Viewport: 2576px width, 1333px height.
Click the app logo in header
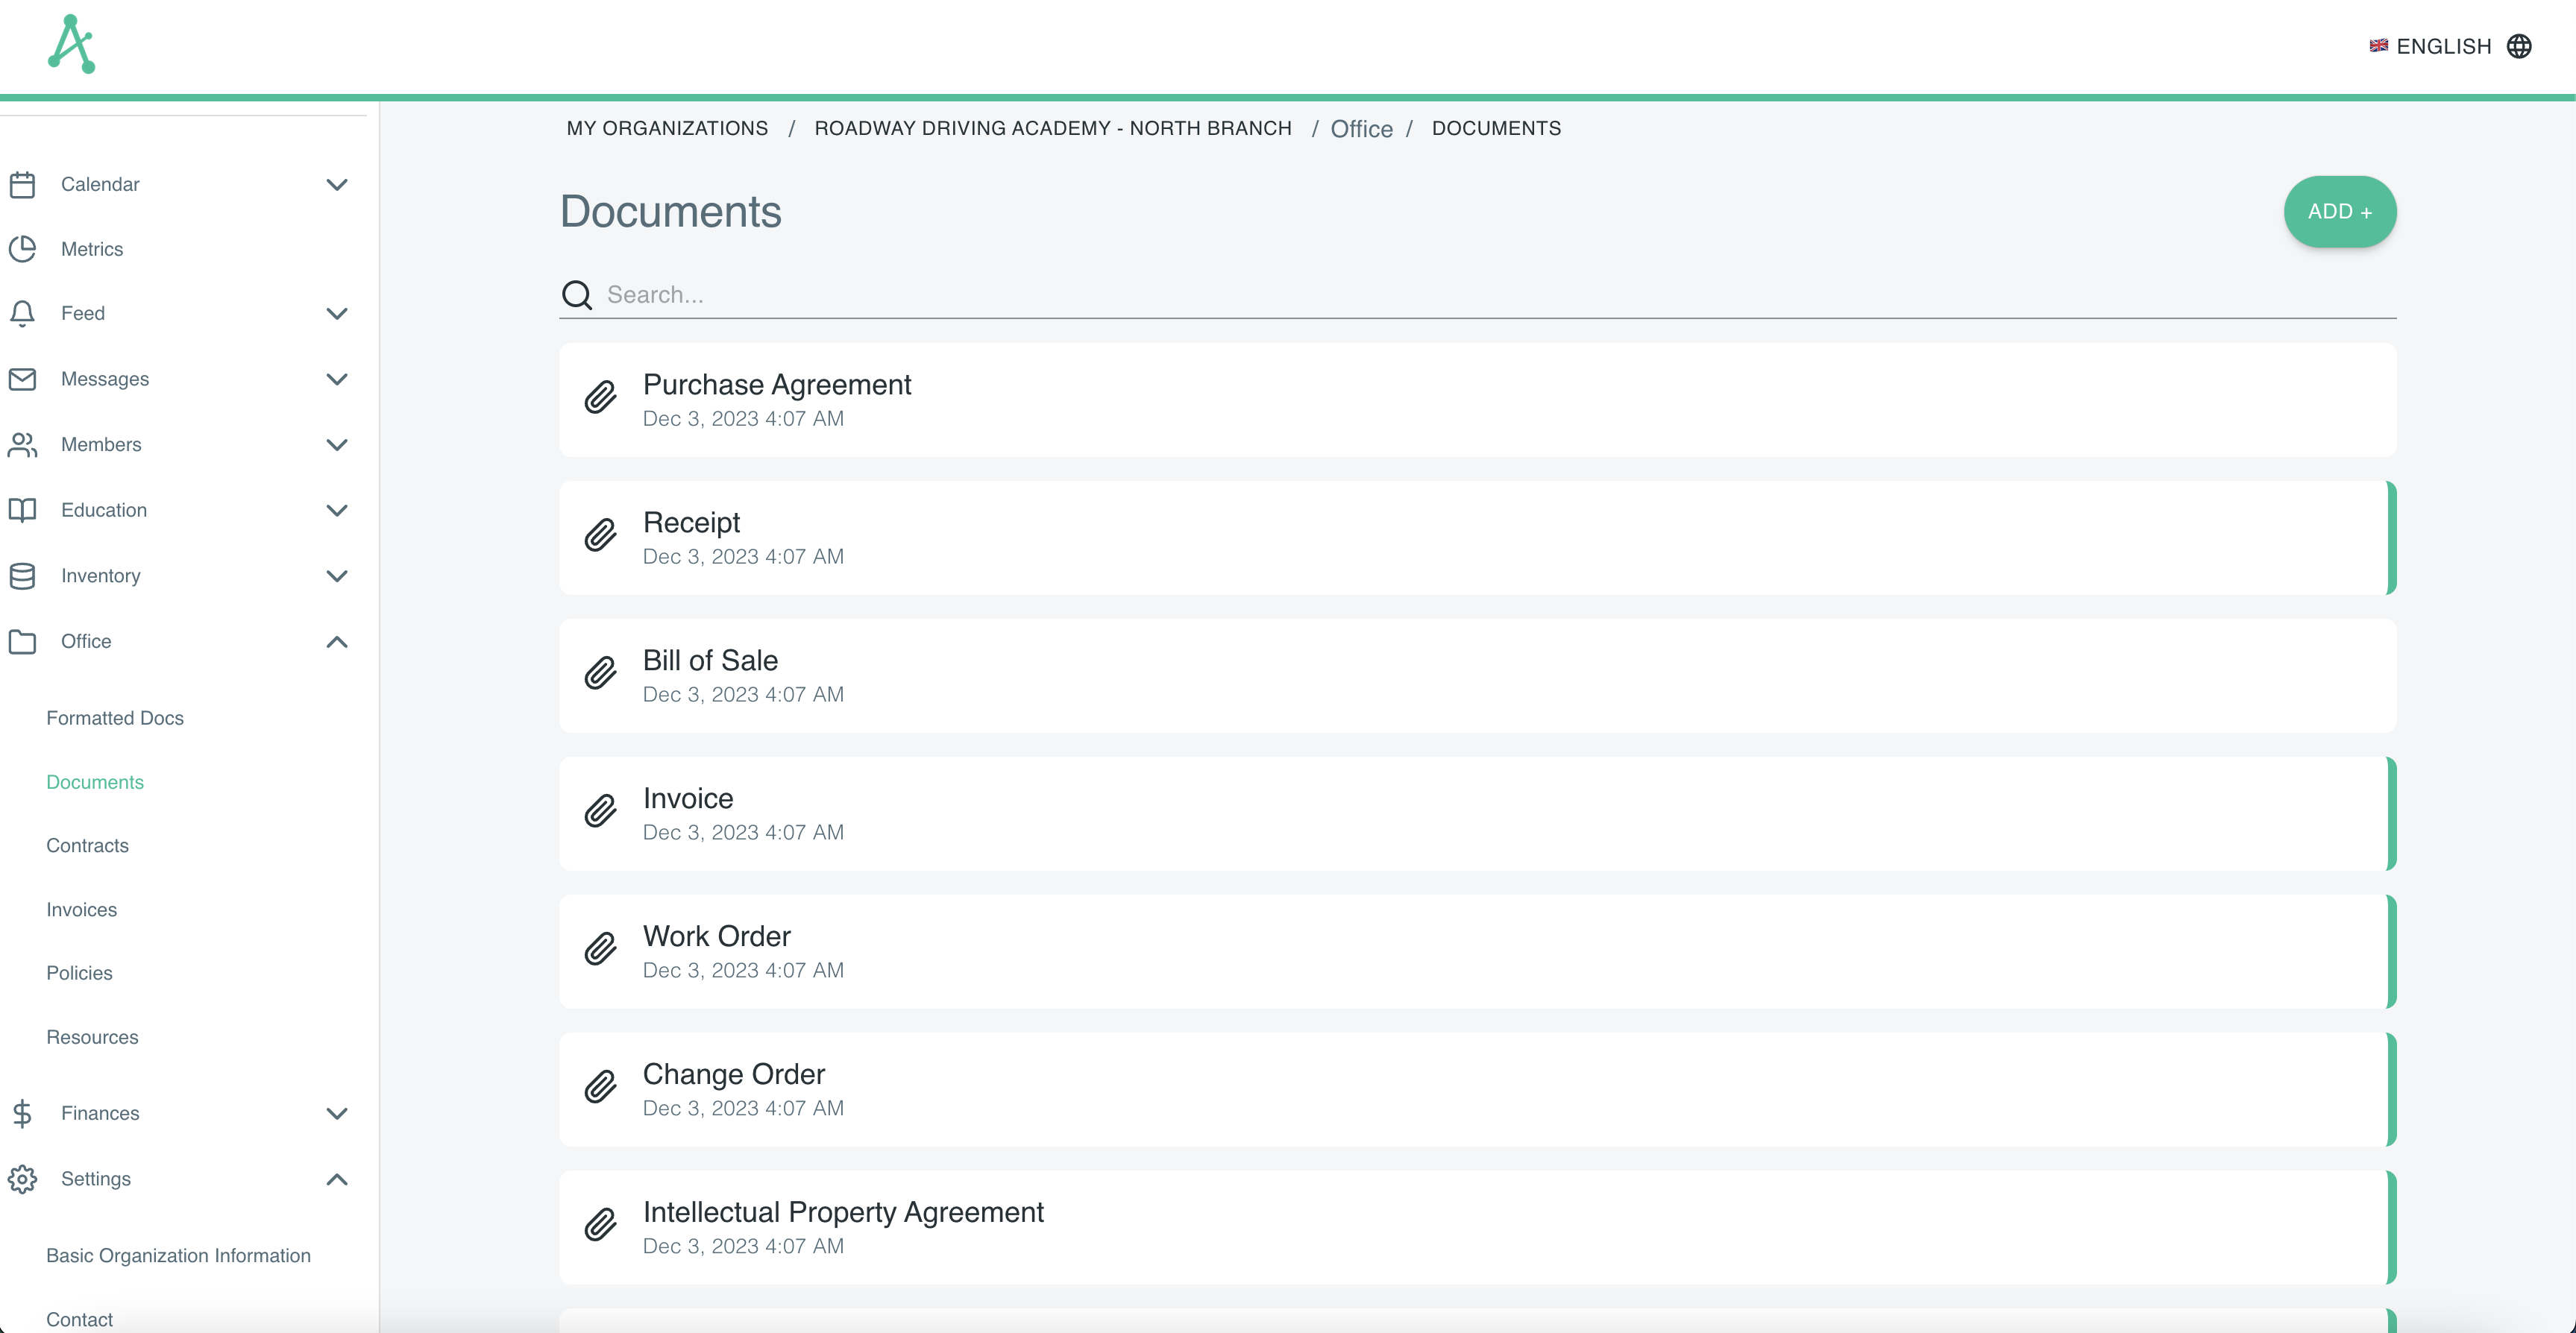(x=71, y=45)
